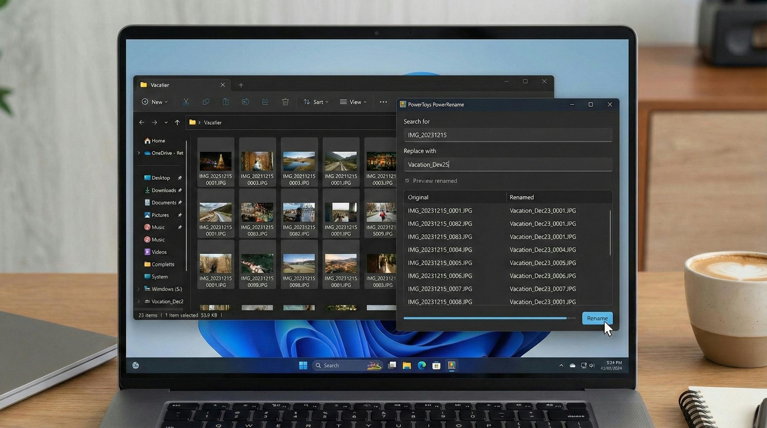
Task: Click the Up arrow navigation icon
Action: (x=177, y=122)
